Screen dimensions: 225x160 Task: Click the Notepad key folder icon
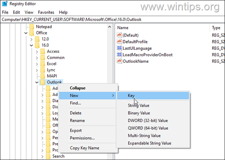(x=32, y=27)
